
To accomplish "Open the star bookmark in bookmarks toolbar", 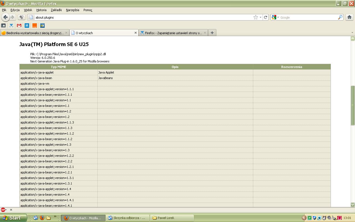I will pyautogui.click(x=4, y=26).
